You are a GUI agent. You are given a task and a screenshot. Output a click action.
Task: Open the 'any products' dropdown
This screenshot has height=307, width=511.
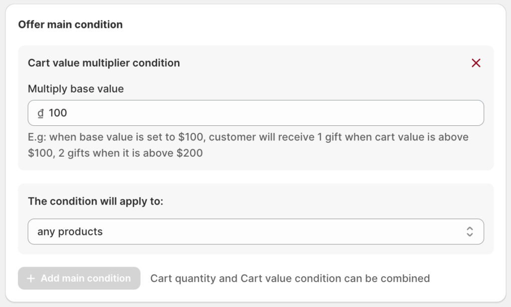[255, 232]
